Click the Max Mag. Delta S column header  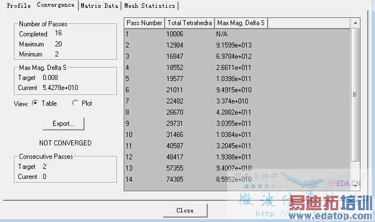241,23
